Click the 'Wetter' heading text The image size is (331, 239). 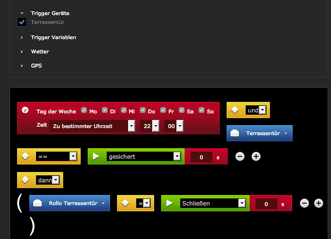click(40, 52)
